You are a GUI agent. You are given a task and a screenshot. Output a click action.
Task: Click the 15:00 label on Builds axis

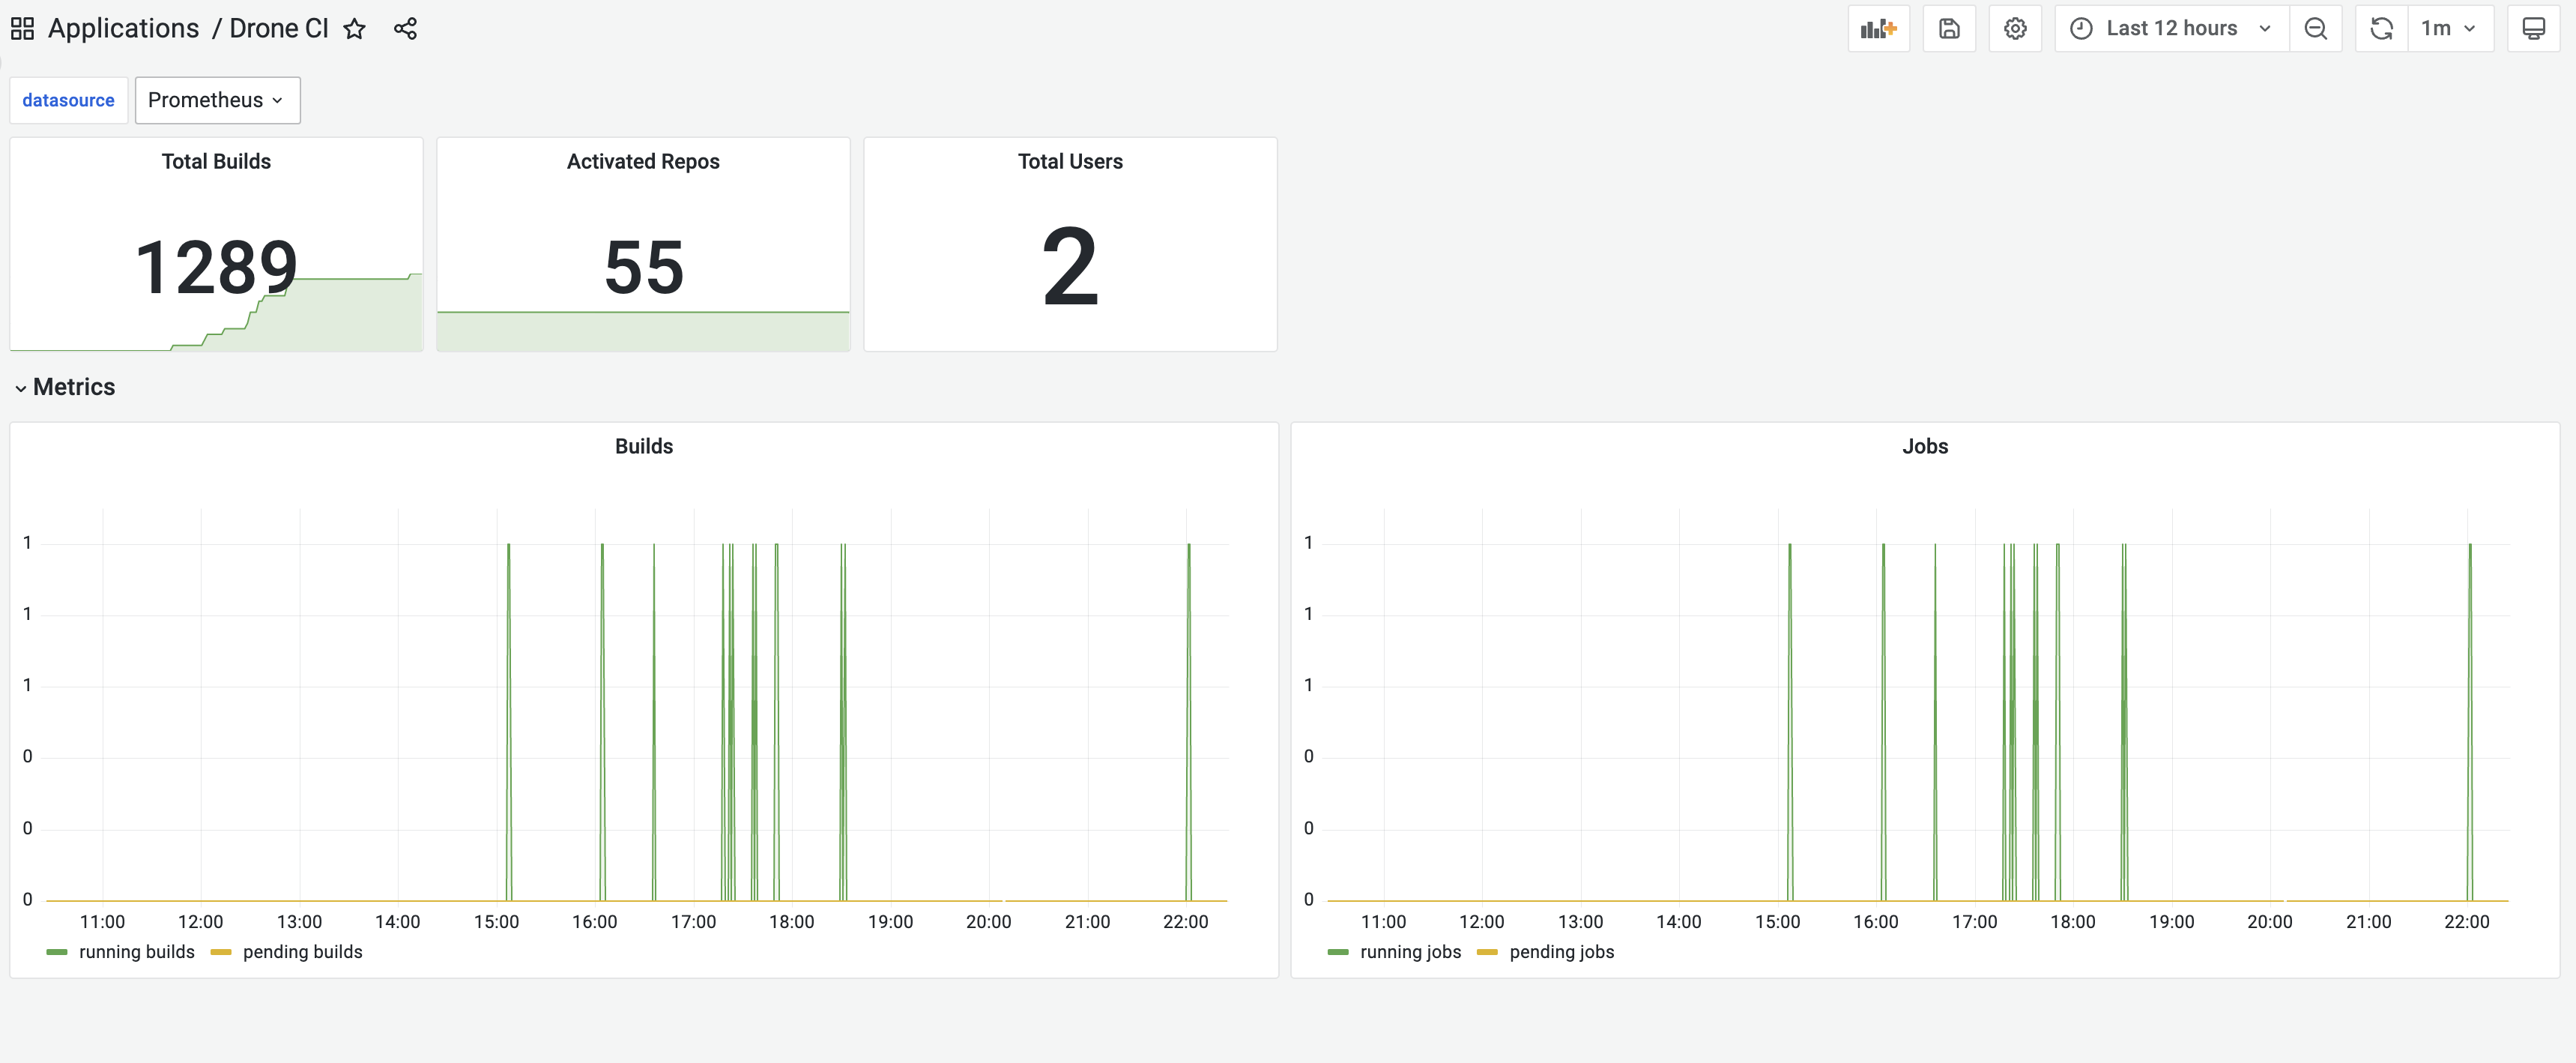pyautogui.click(x=496, y=922)
